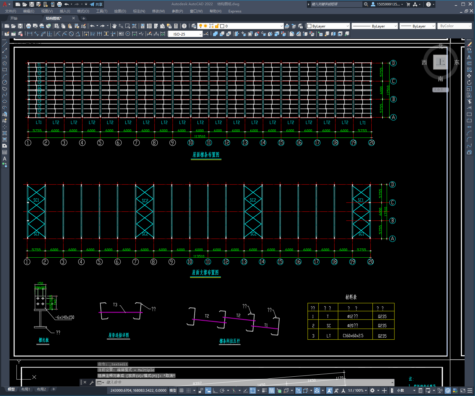Select the Hatch tool in draw toolbar
This screenshot has width=475, height=396.
tap(5, 133)
